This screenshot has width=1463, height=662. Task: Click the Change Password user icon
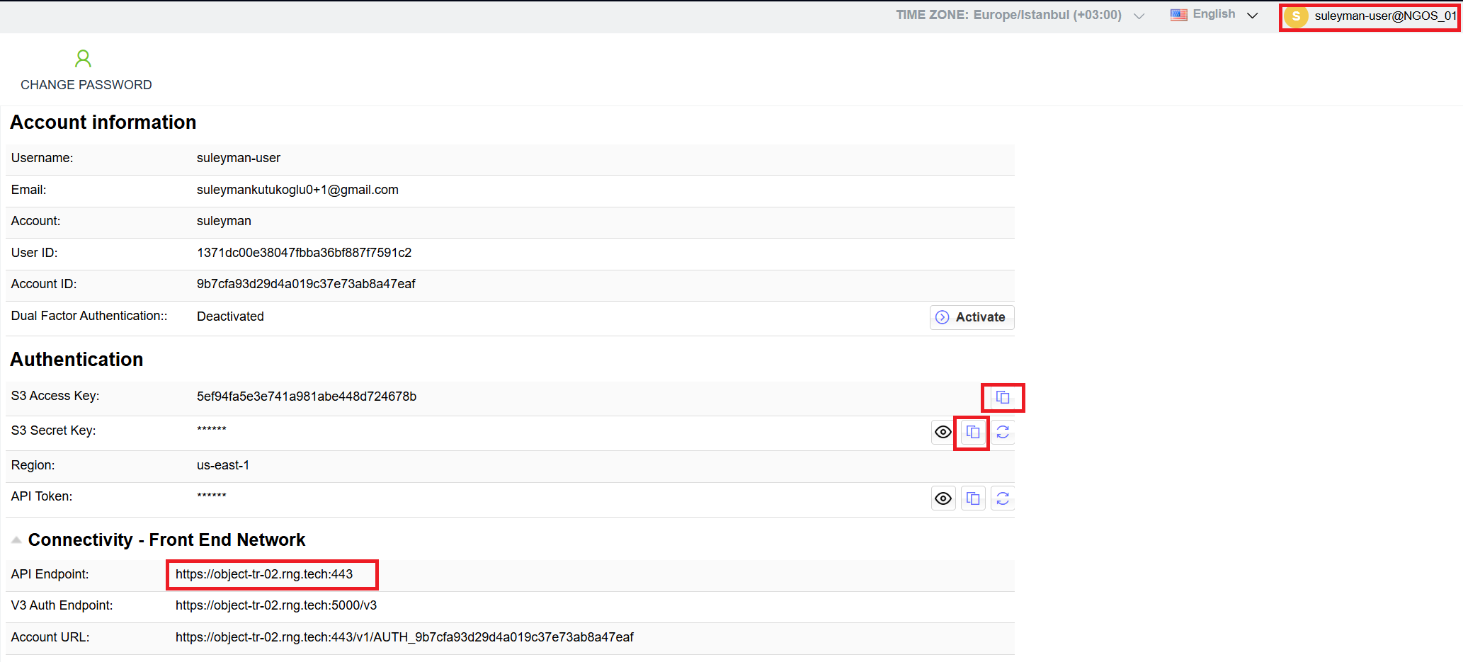[83, 59]
